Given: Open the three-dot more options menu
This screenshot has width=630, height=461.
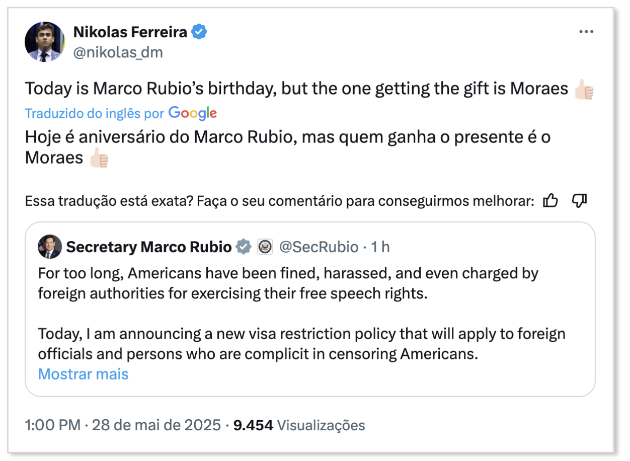Looking at the screenshot, I should (x=586, y=32).
